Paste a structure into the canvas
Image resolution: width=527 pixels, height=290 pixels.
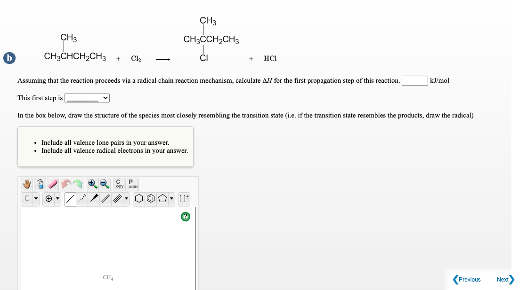click(132, 184)
